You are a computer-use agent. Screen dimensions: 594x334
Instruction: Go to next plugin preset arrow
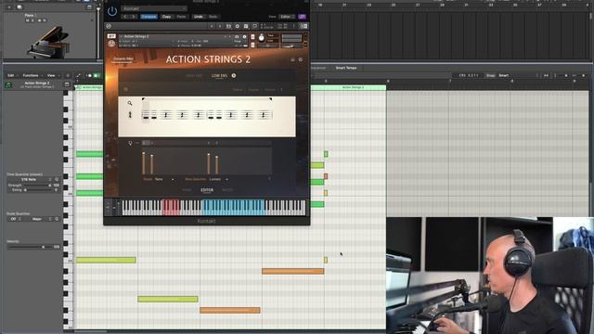[134, 17]
